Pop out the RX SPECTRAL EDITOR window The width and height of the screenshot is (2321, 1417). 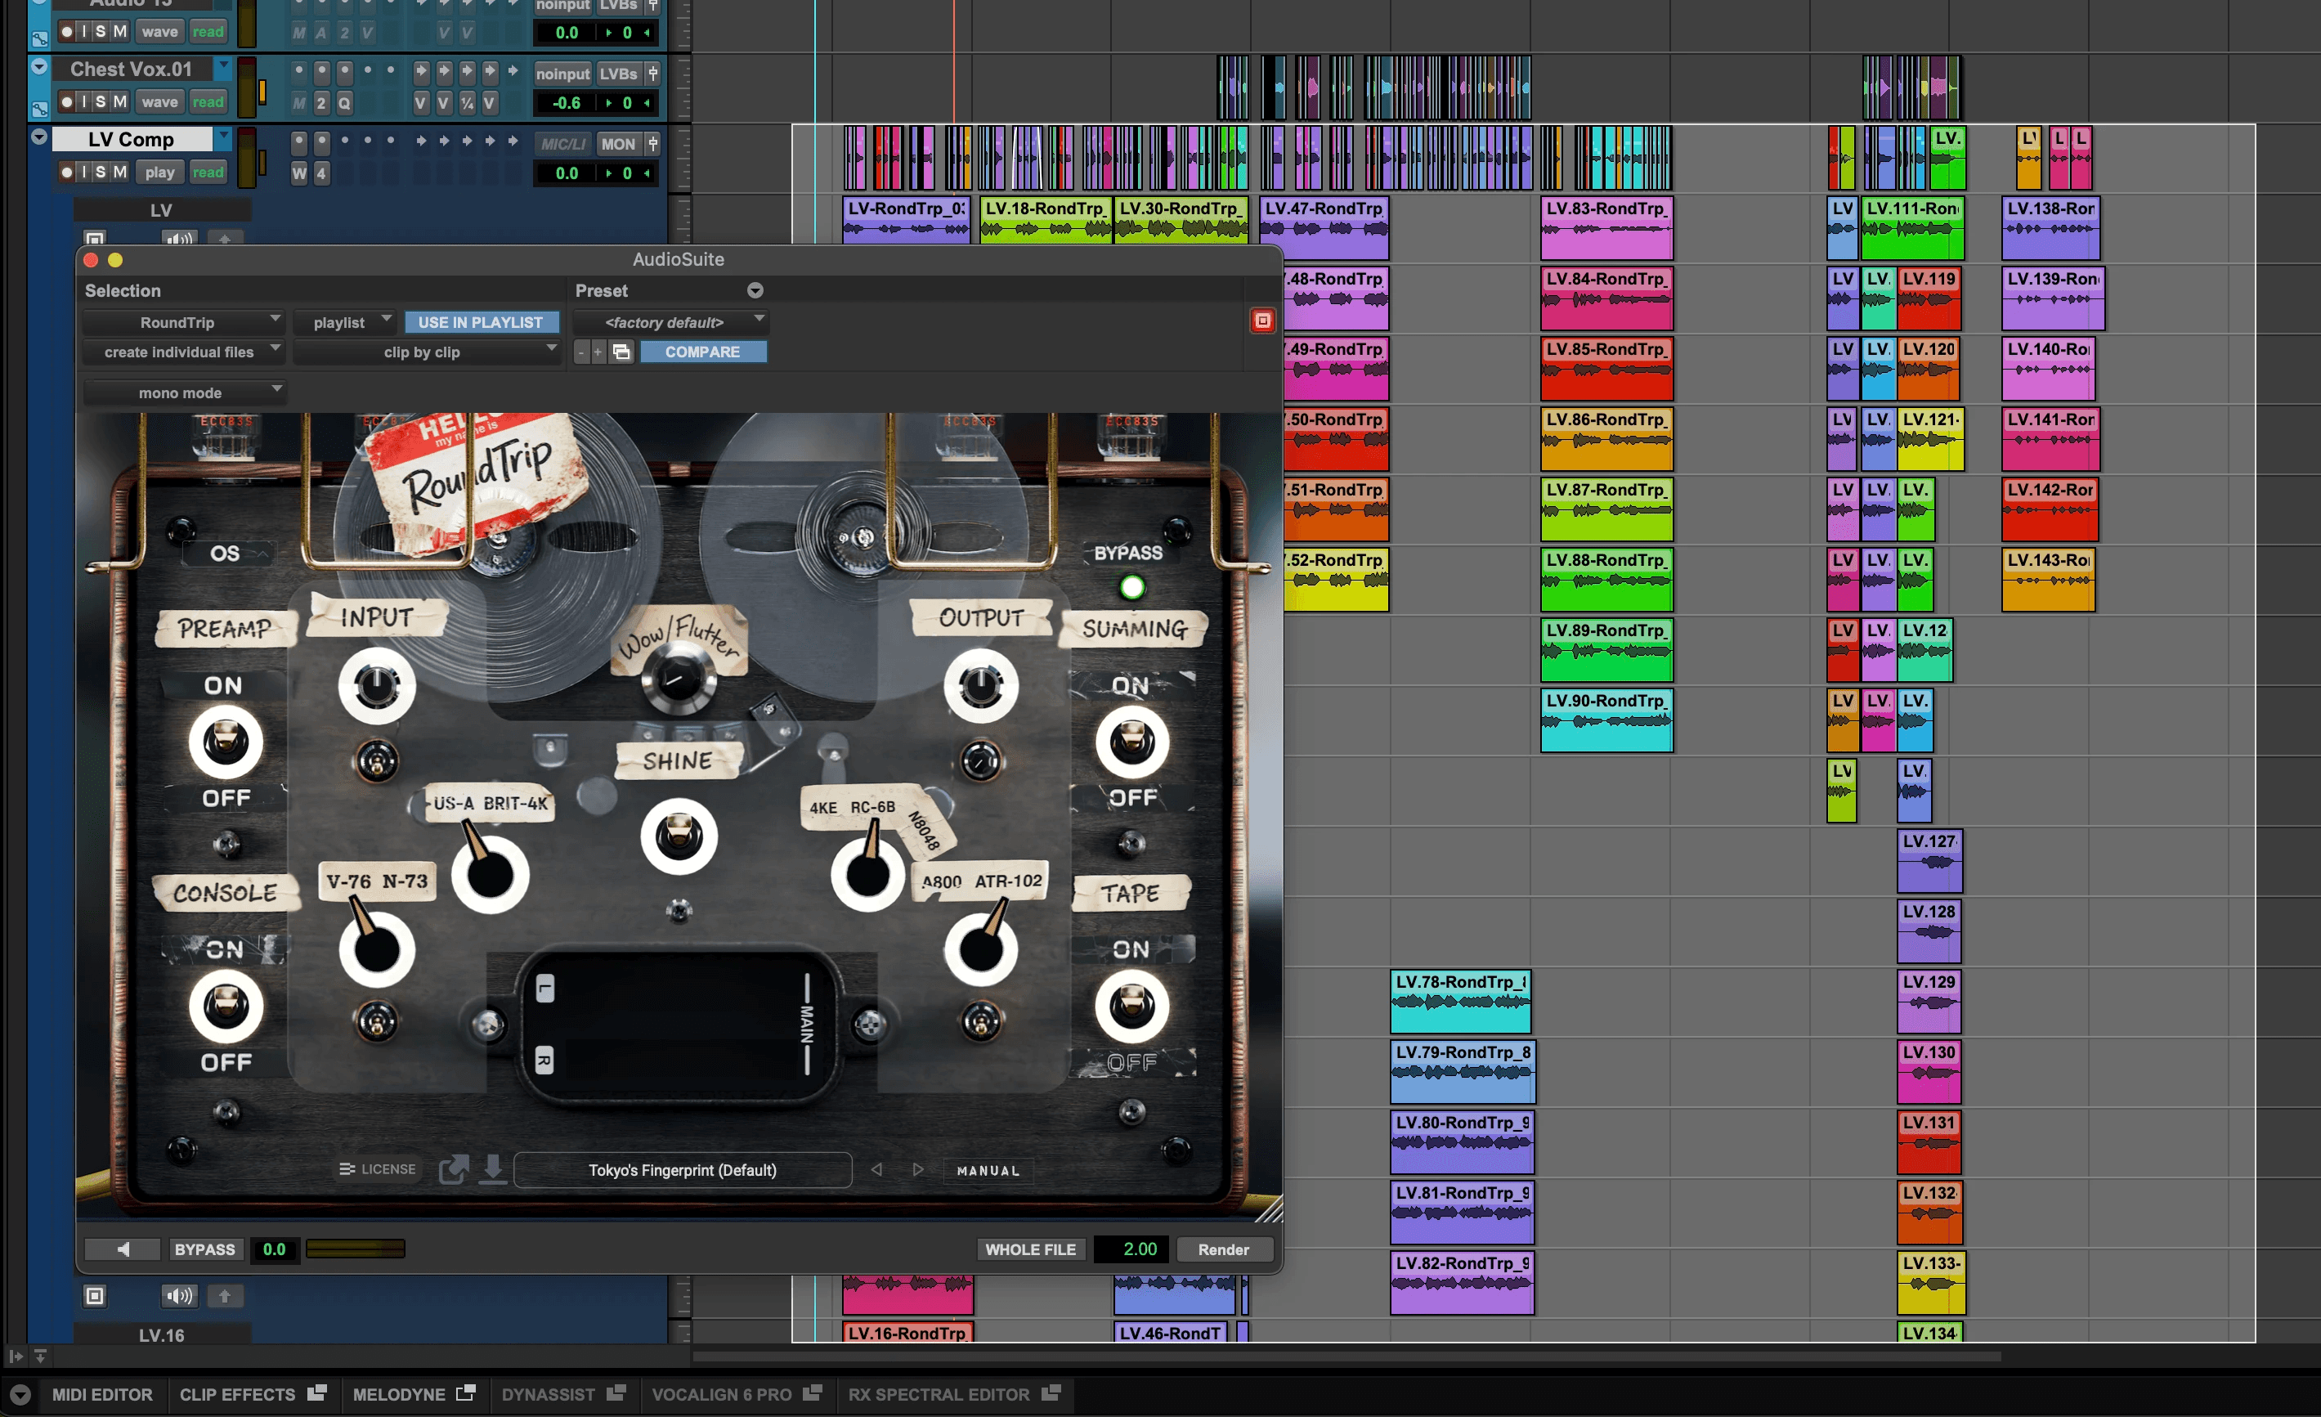[x=1051, y=1392]
